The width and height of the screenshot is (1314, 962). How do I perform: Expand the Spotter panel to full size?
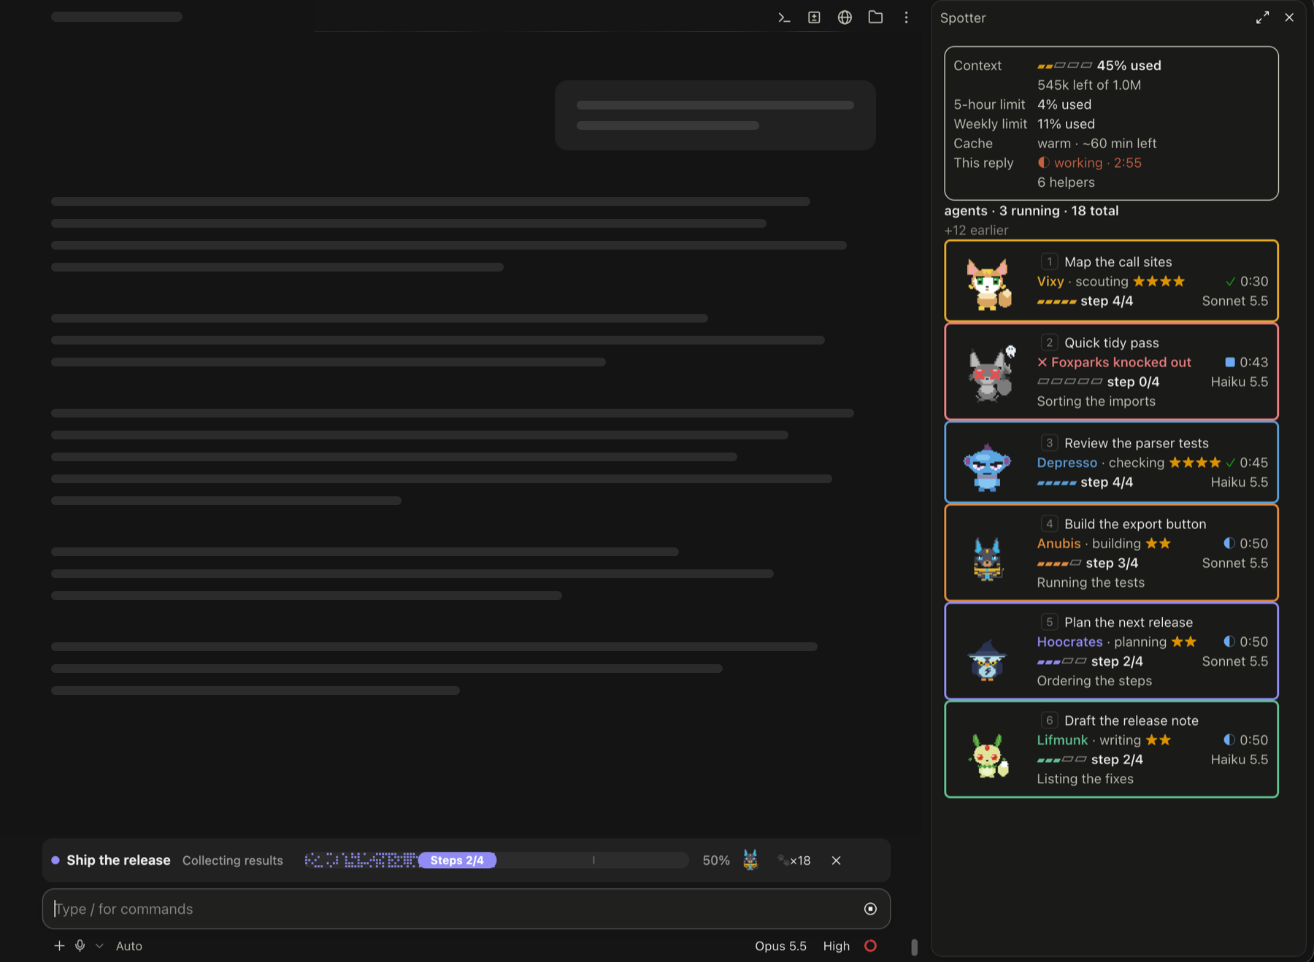pos(1262,18)
